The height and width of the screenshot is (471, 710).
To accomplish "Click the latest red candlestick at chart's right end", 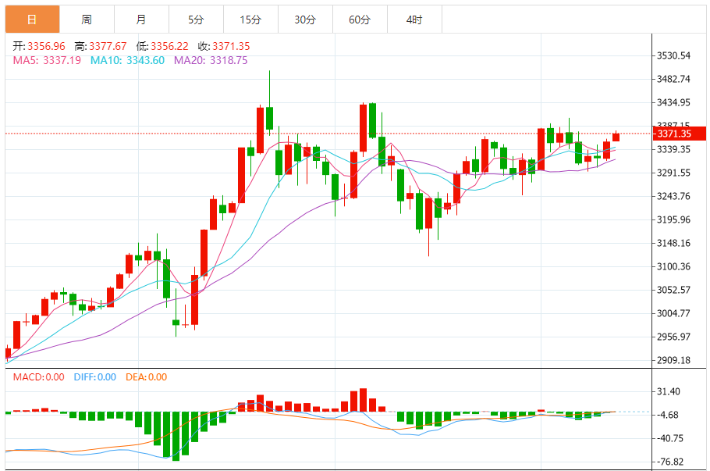I will point(616,137).
